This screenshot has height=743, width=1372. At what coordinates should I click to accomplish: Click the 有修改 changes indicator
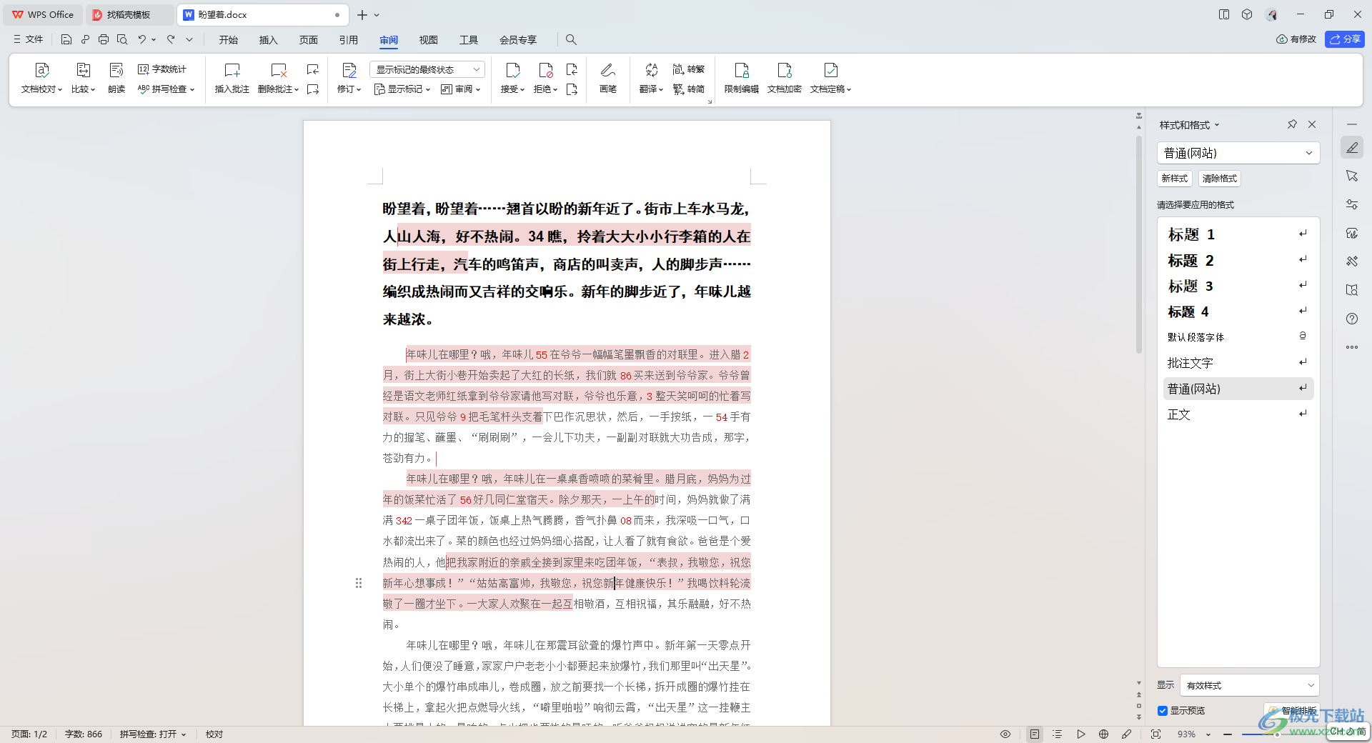[1296, 39]
